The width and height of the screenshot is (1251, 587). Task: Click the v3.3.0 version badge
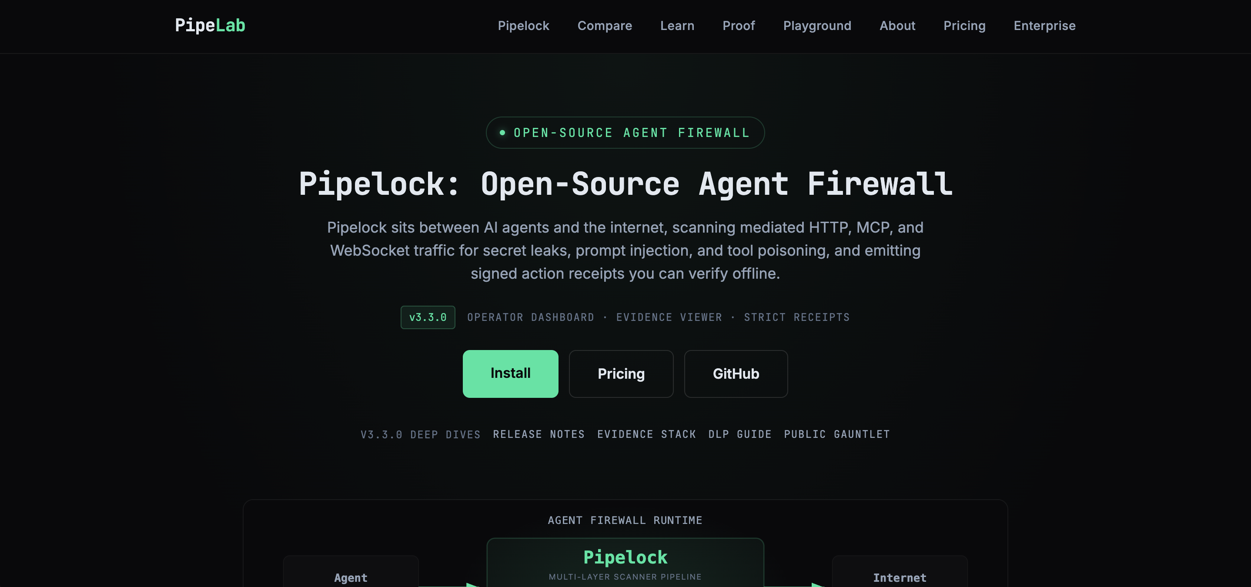tap(427, 317)
